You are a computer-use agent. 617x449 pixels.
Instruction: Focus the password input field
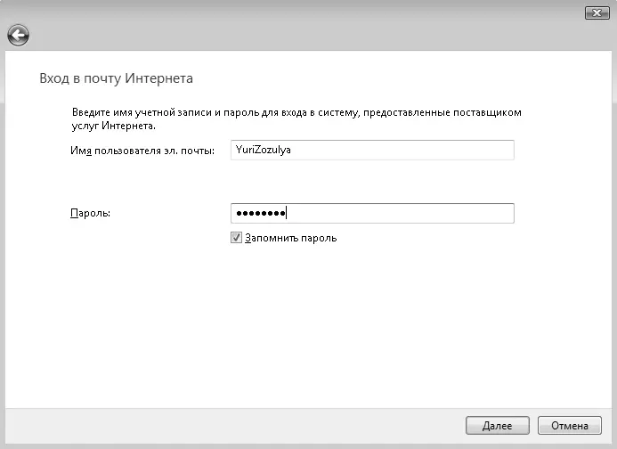coord(372,214)
